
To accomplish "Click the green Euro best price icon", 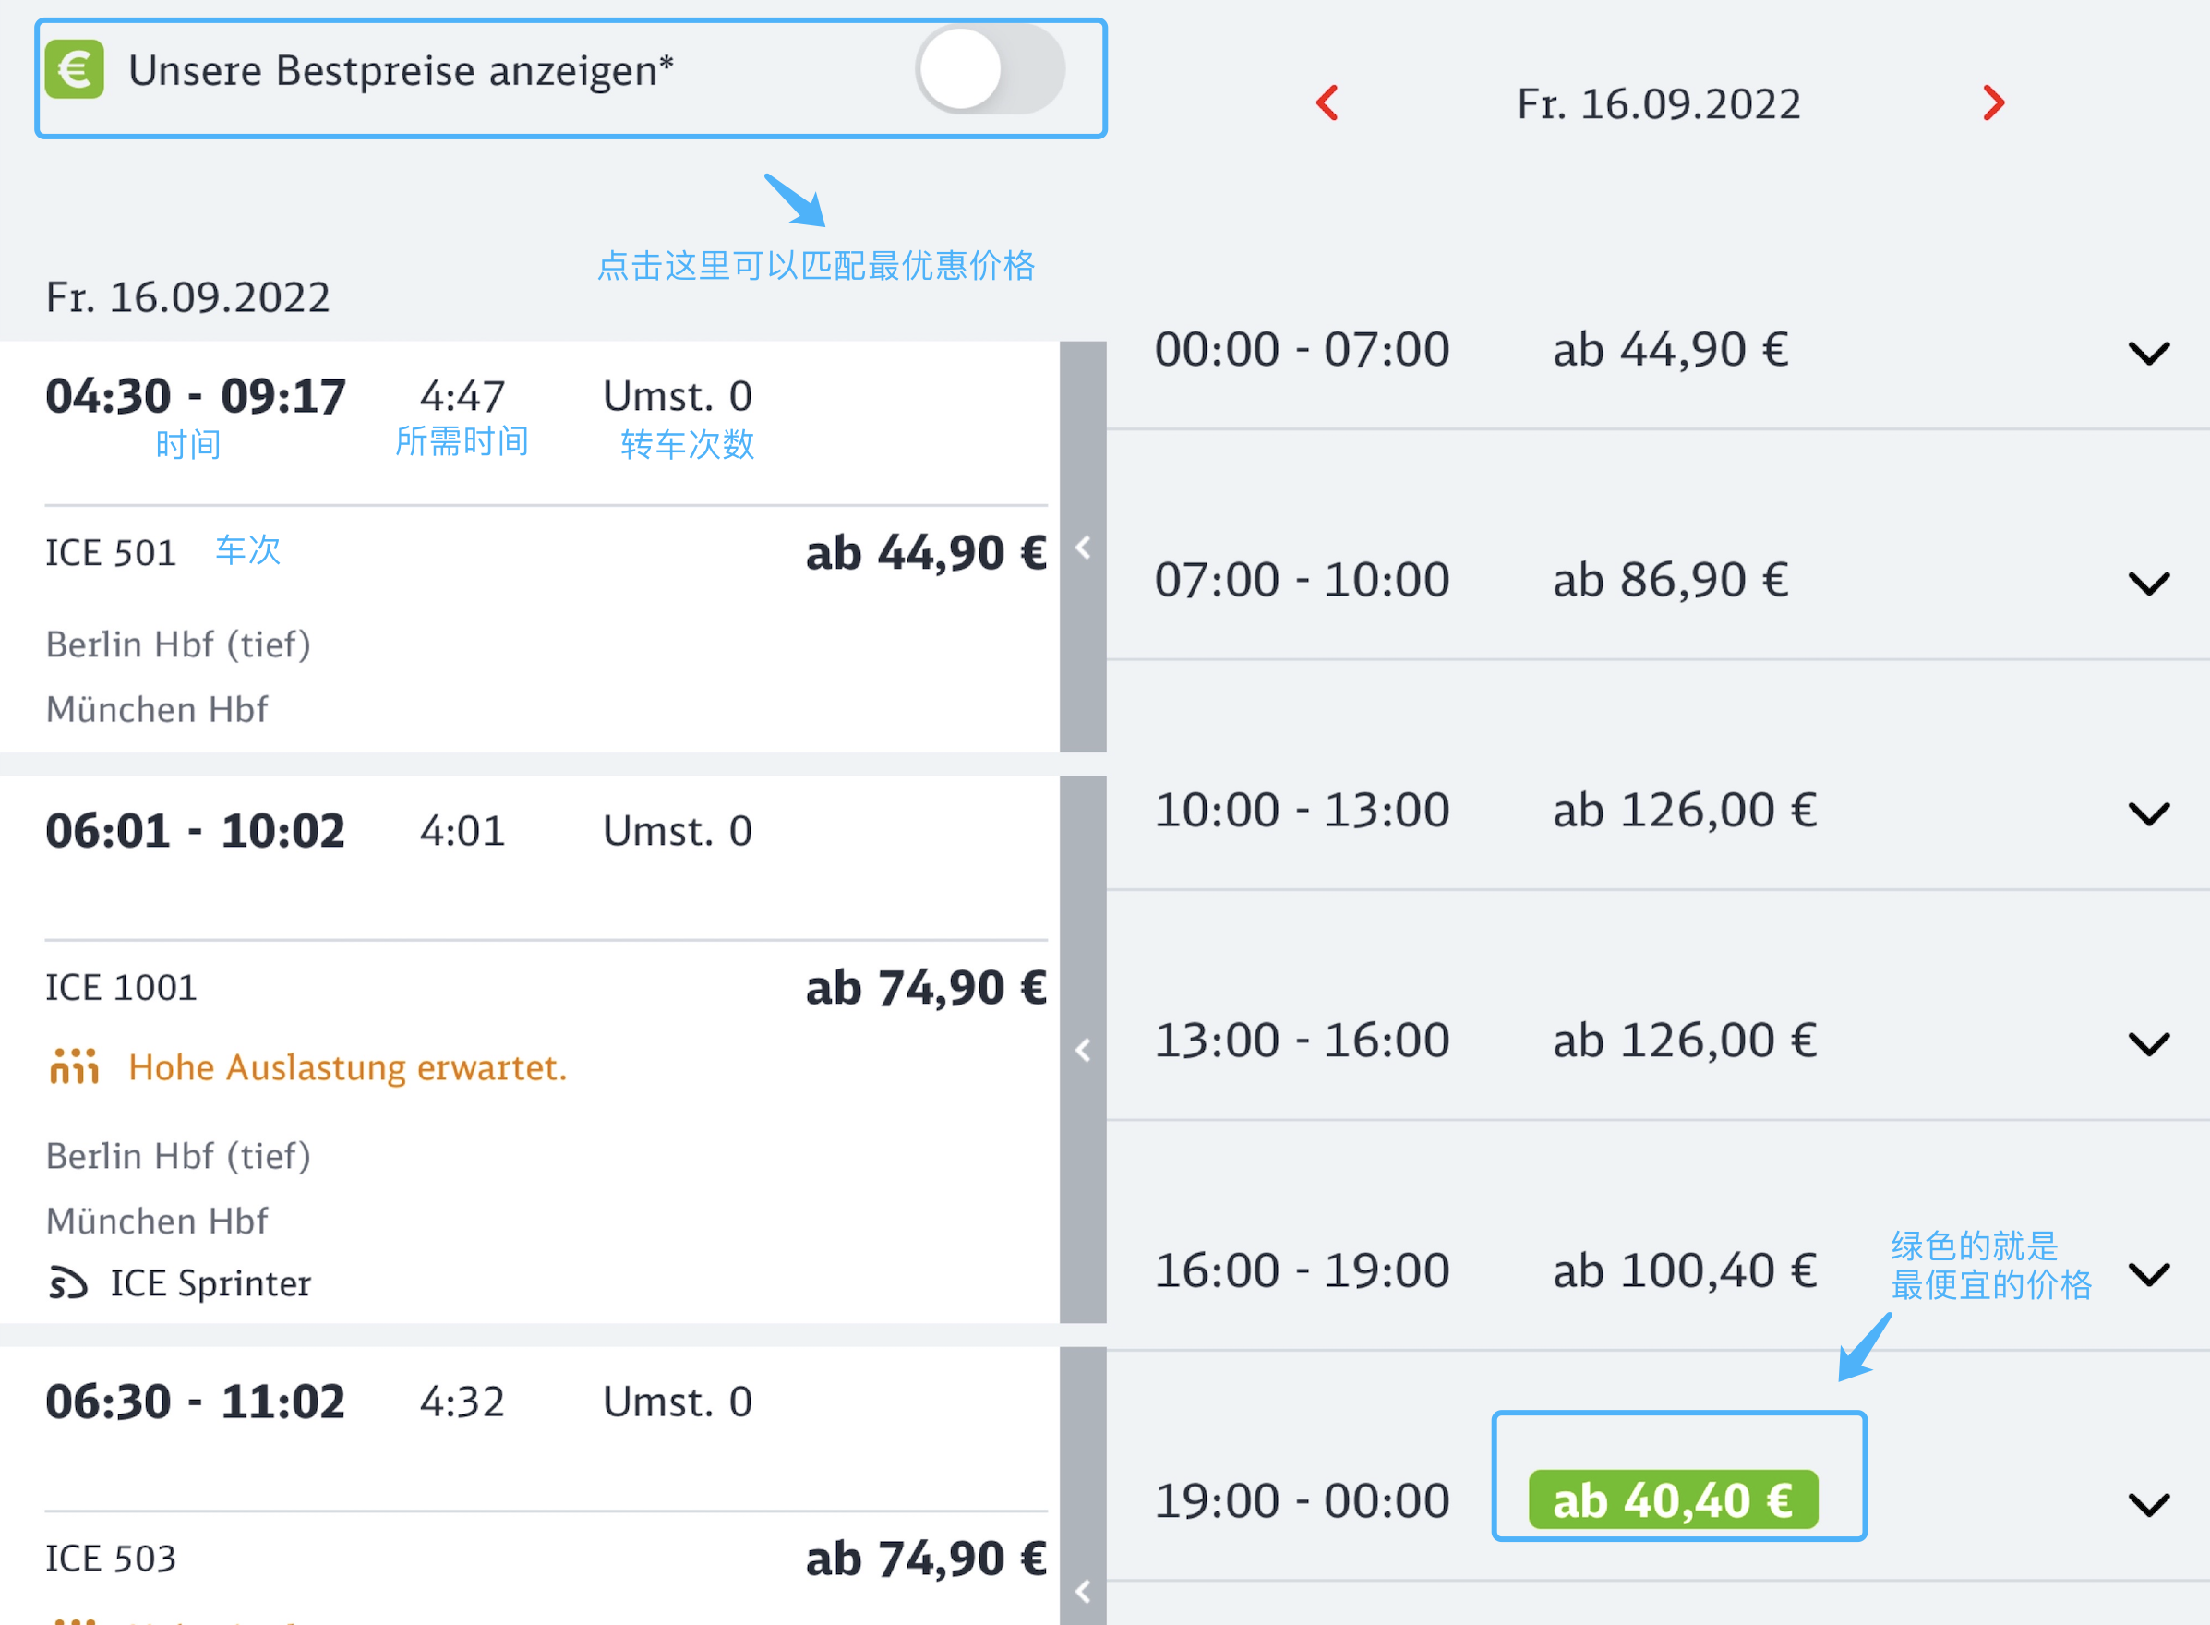I will 75,69.
